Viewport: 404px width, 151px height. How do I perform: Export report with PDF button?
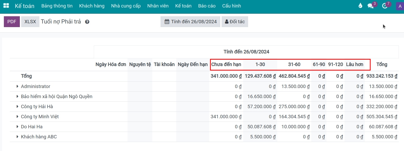pyautogui.click(x=12, y=22)
